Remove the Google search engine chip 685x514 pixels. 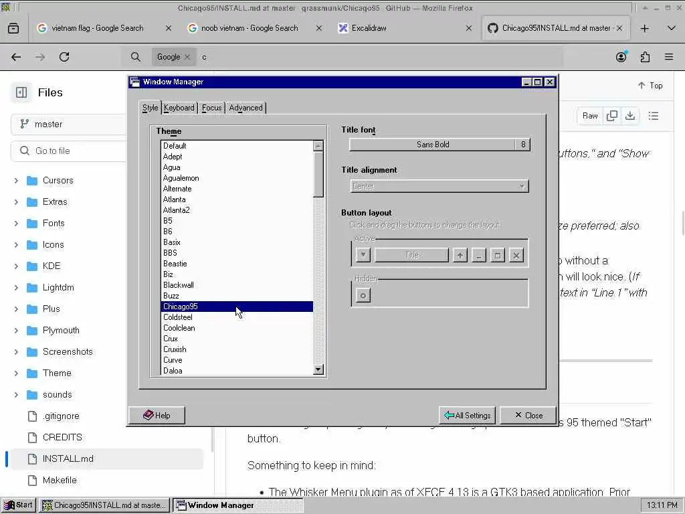click(187, 57)
